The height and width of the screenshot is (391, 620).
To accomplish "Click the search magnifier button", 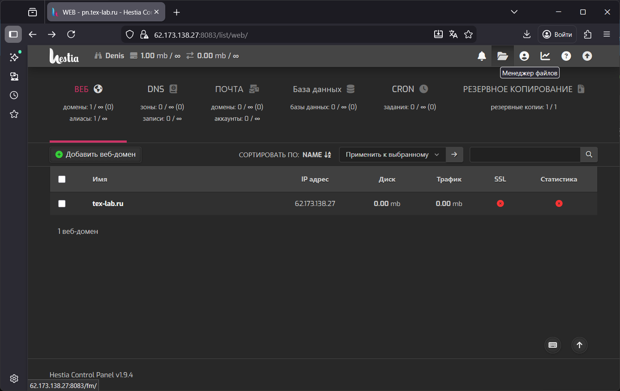I will (x=589, y=155).
